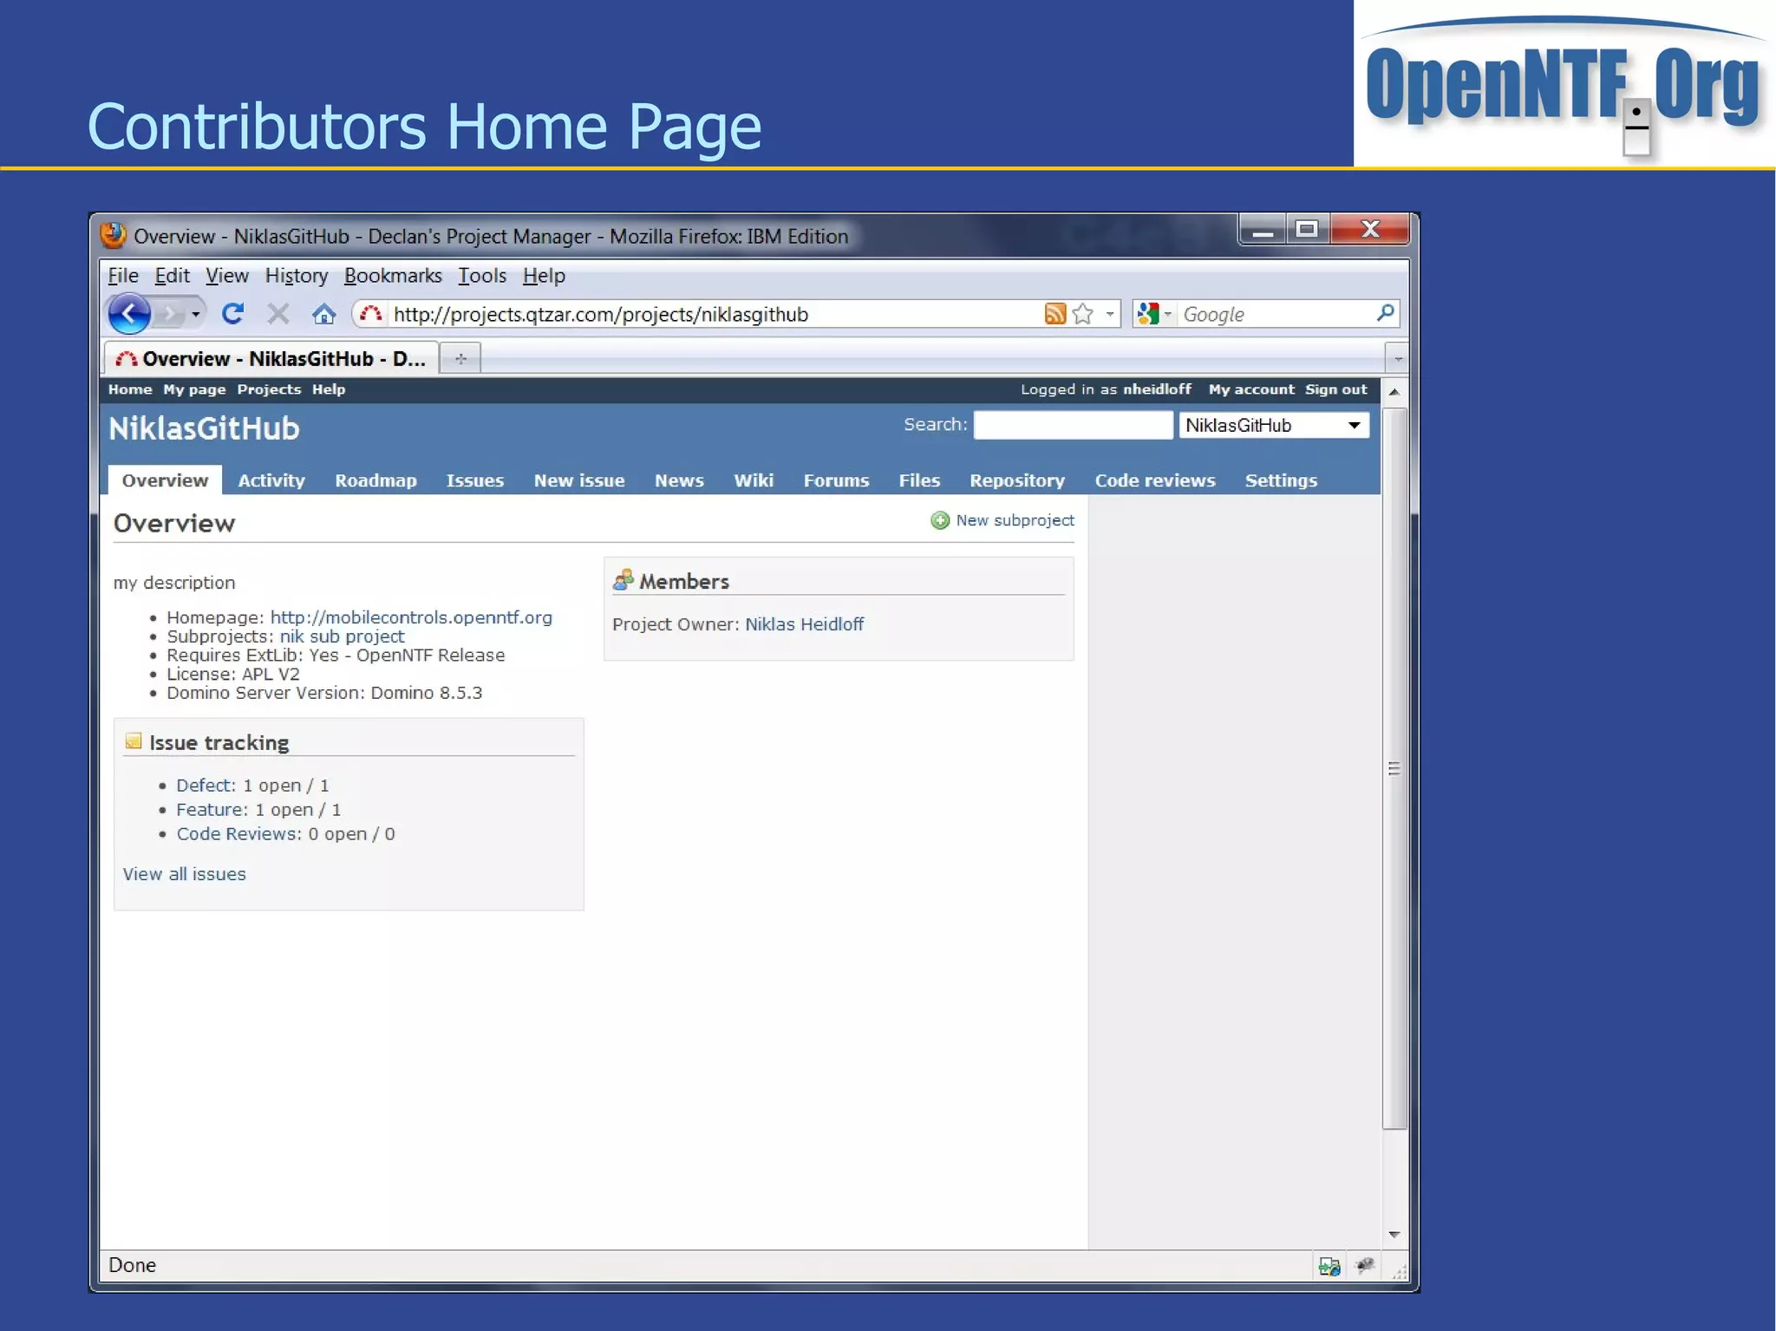
Task: Switch to the Forums tab
Action: pyautogui.click(x=836, y=480)
